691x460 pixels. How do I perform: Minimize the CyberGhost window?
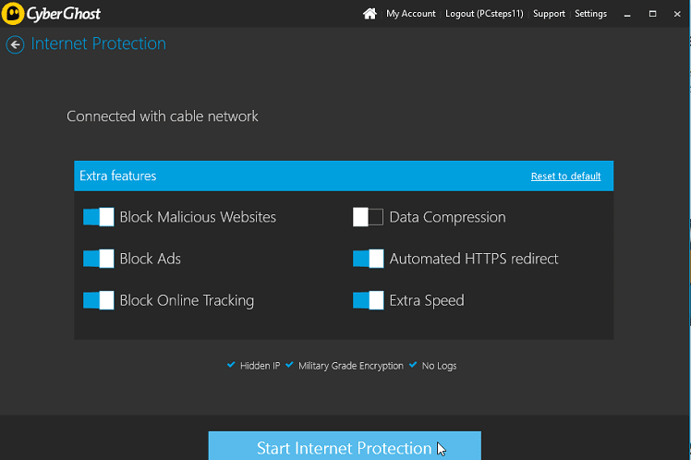627,14
